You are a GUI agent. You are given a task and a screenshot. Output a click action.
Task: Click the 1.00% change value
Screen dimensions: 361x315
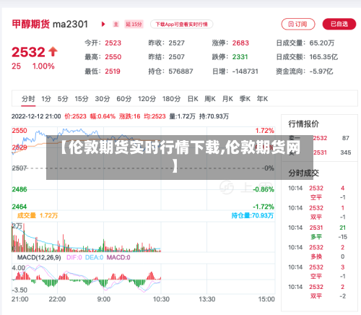(x=43, y=66)
